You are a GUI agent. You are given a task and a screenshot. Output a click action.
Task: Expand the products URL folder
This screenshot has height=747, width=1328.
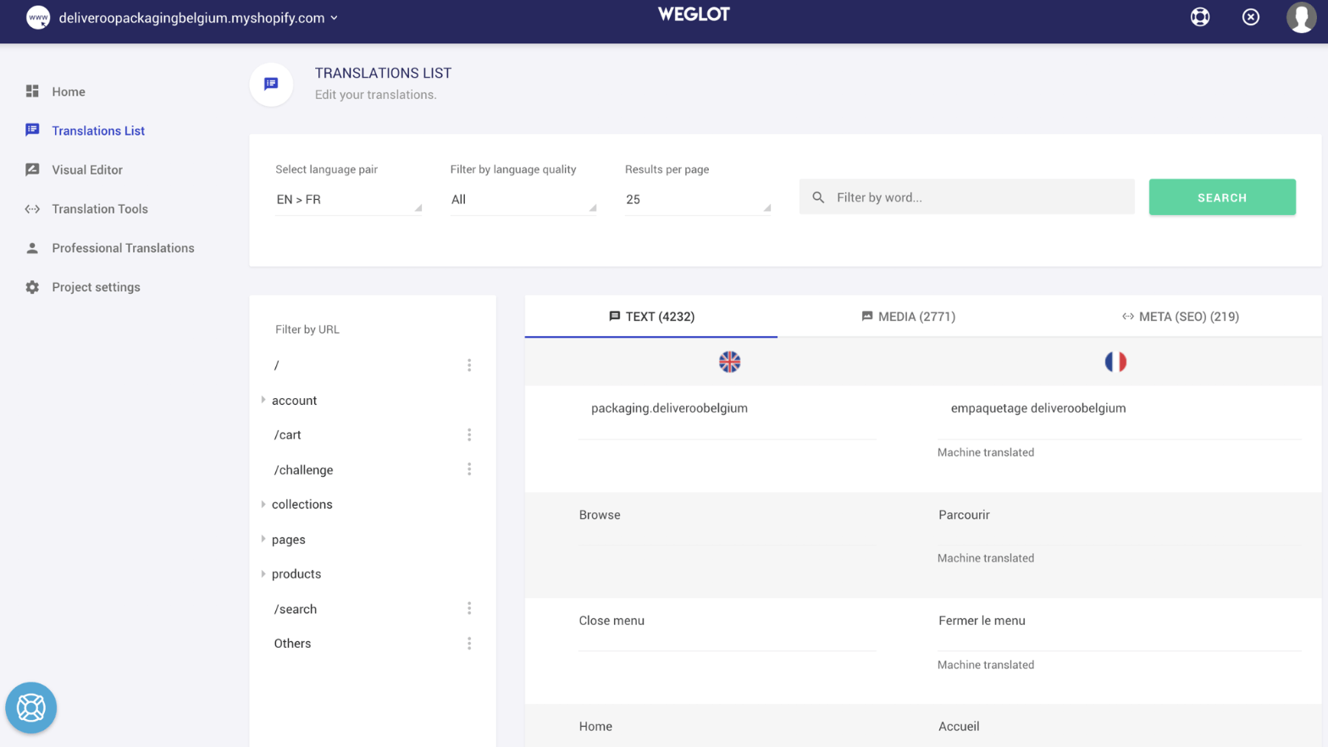[x=263, y=573]
